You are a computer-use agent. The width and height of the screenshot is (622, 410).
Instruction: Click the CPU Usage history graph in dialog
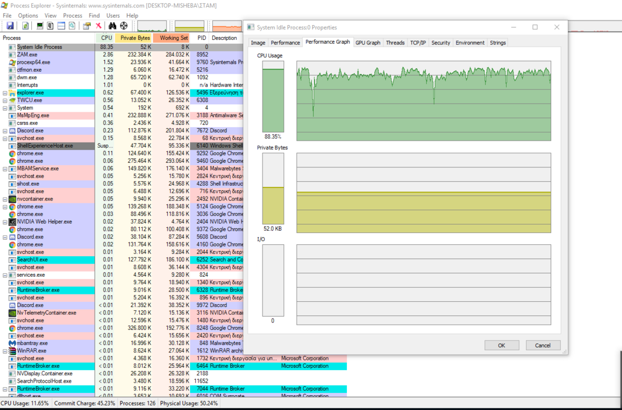tap(423, 101)
